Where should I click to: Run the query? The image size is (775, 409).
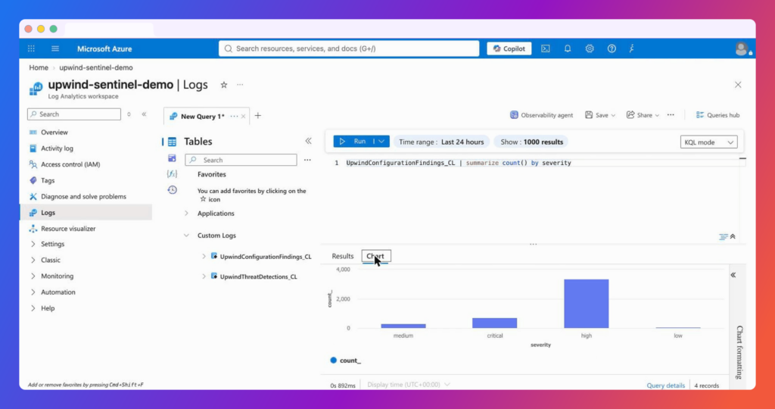click(353, 142)
